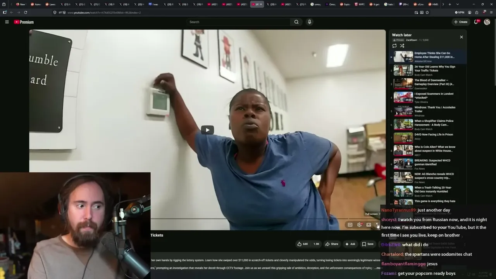Image resolution: width=496 pixels, height=279 pixels.
Task: Switch to the HMB browser tab
Action: pyautogui.click(x=434, y=4)
